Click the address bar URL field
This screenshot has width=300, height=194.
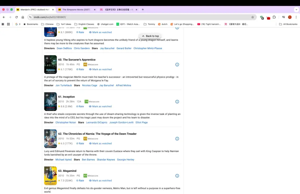point(139,17)
